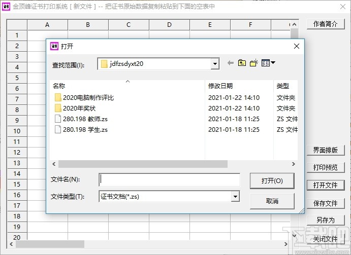The image size is (351, 255).
Task: Select row 10 header in spreadsheet
Action: (17, 131)
